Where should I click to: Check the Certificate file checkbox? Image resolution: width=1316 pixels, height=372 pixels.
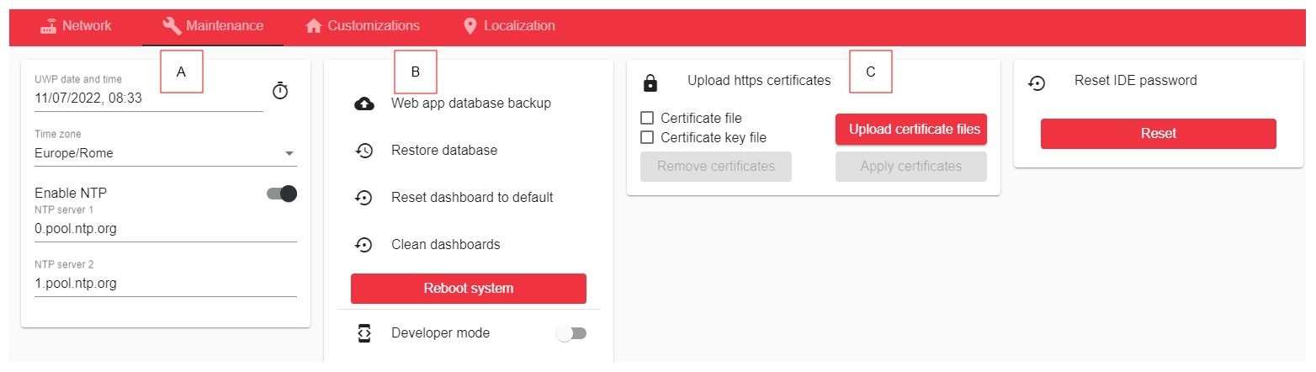(x=647, y=119)
